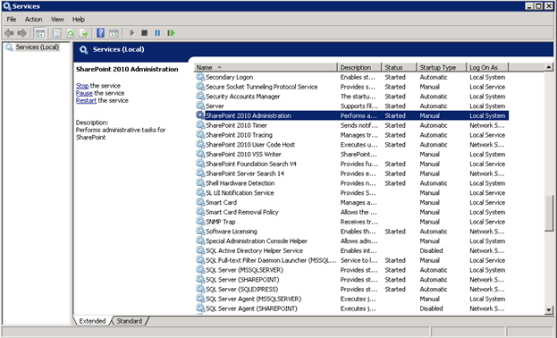This screenshot has width=557, height=338.
Task: Open the Action menu
Action: pos(33,19)
